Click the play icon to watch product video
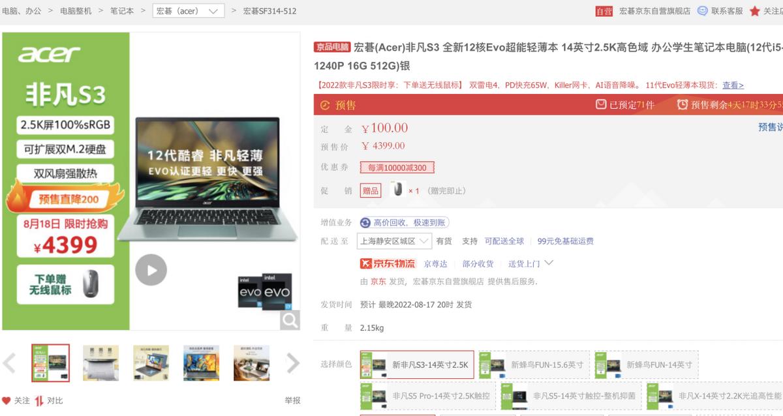 pos(151,270)
